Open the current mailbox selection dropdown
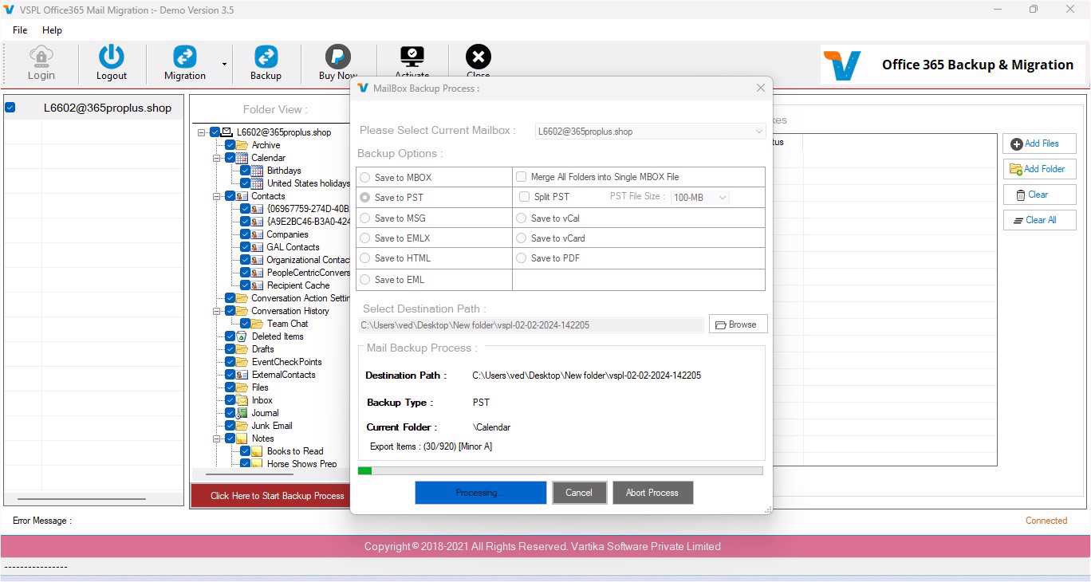 (651, 132)
